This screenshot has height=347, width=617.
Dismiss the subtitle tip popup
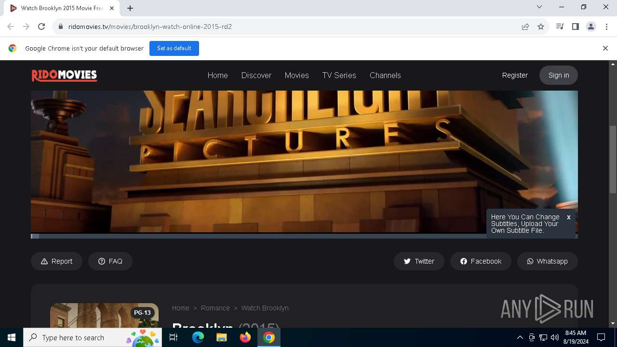pos(569,217)
